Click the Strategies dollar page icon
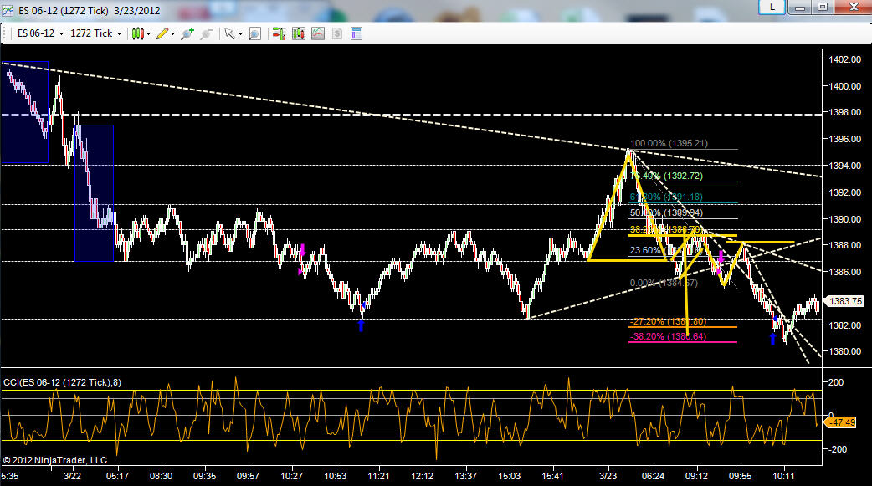 (337, 34)
